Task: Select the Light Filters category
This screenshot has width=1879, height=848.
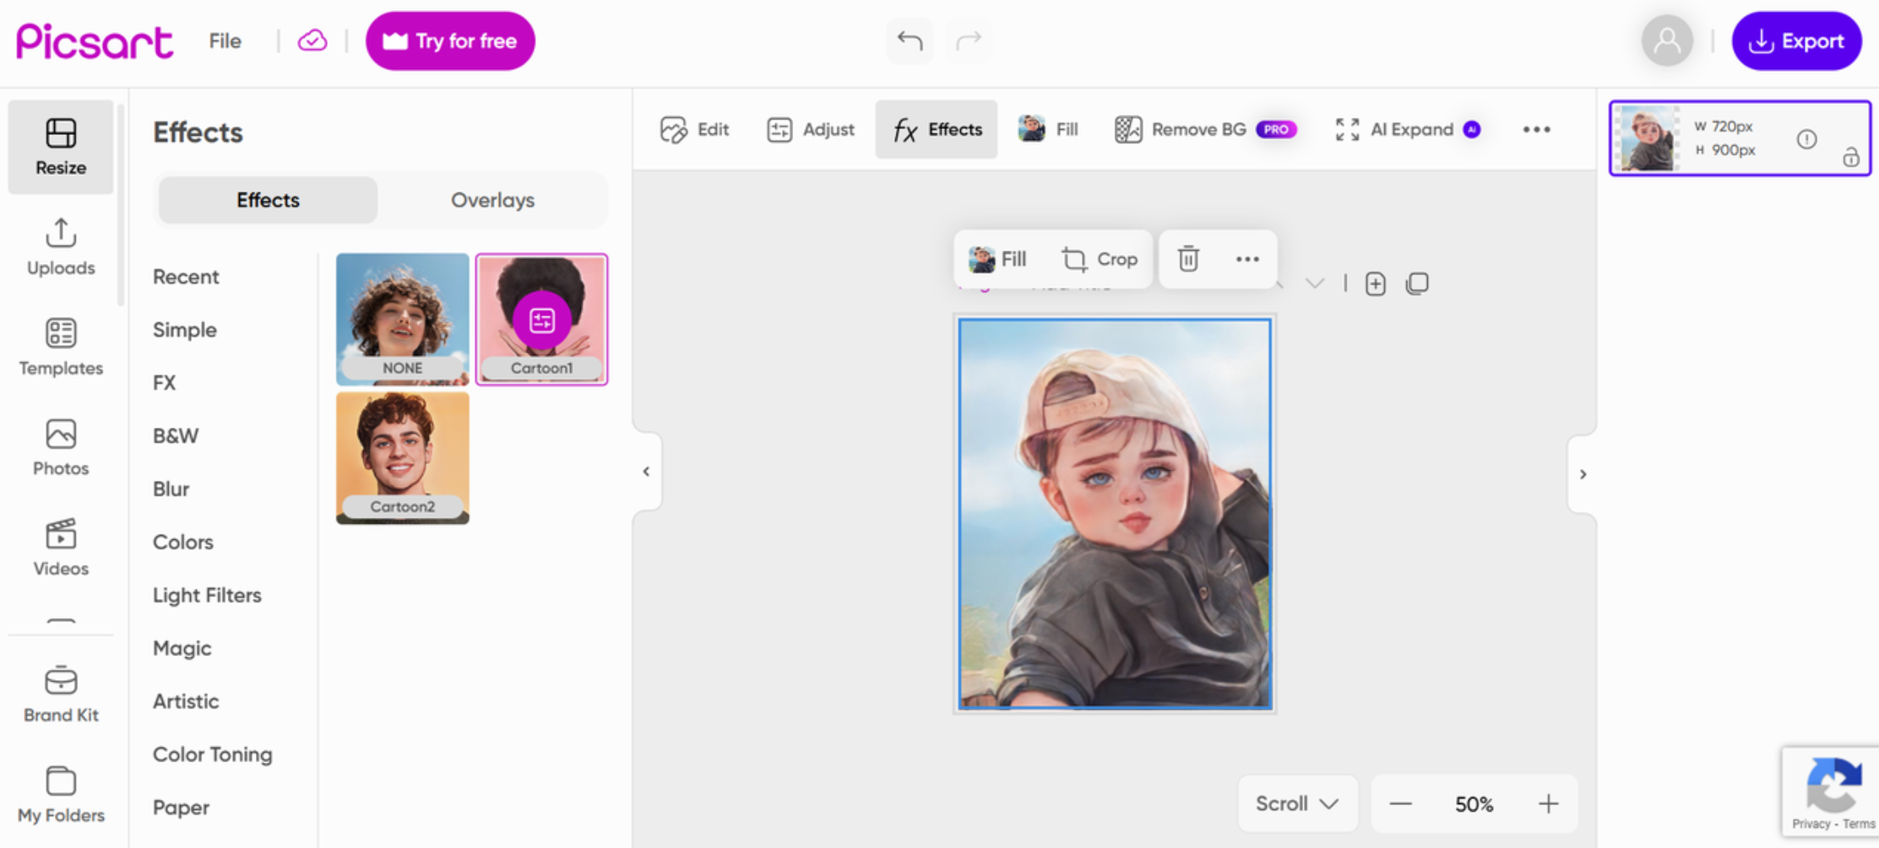Action: [207, 596]
